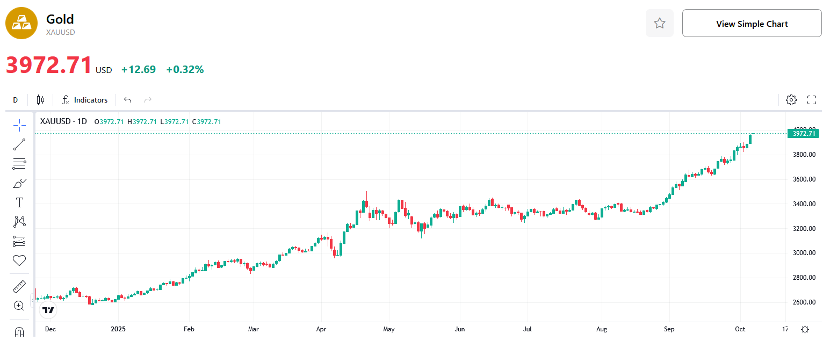
Task: Open the Indicators menu
Action: coord(85,100)
